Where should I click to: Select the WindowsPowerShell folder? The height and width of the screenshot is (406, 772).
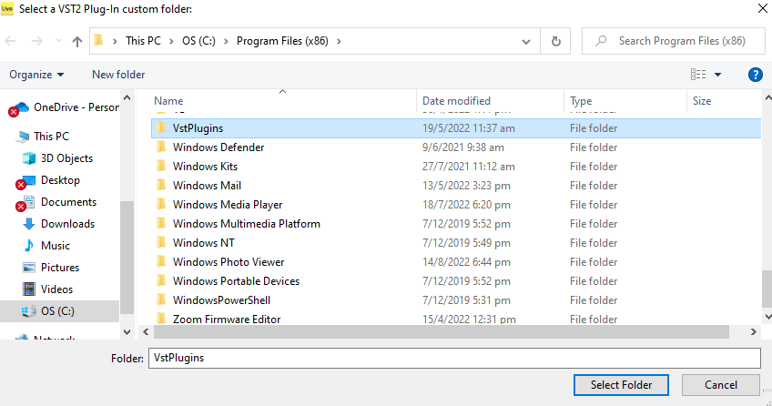[221, 300]
